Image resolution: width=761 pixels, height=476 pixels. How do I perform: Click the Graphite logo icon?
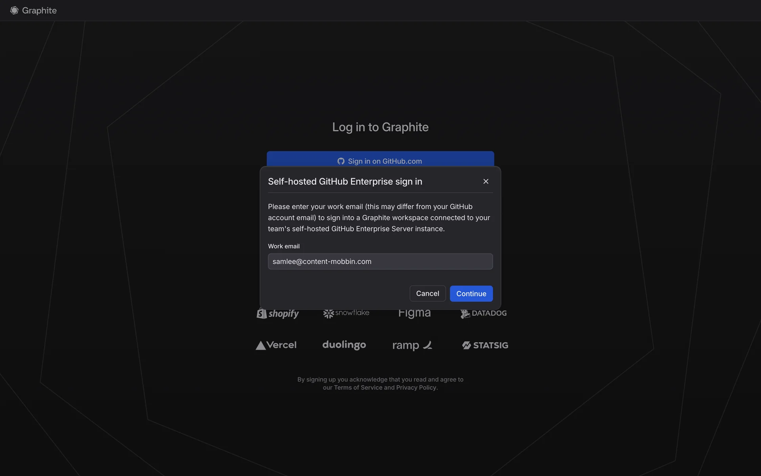[14, 10]
